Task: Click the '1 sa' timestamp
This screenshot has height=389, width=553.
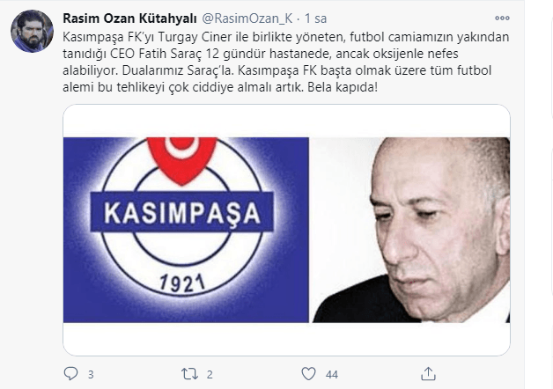Action: point(315,18)
